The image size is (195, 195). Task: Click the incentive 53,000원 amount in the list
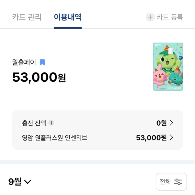click(x=151, y=138)
